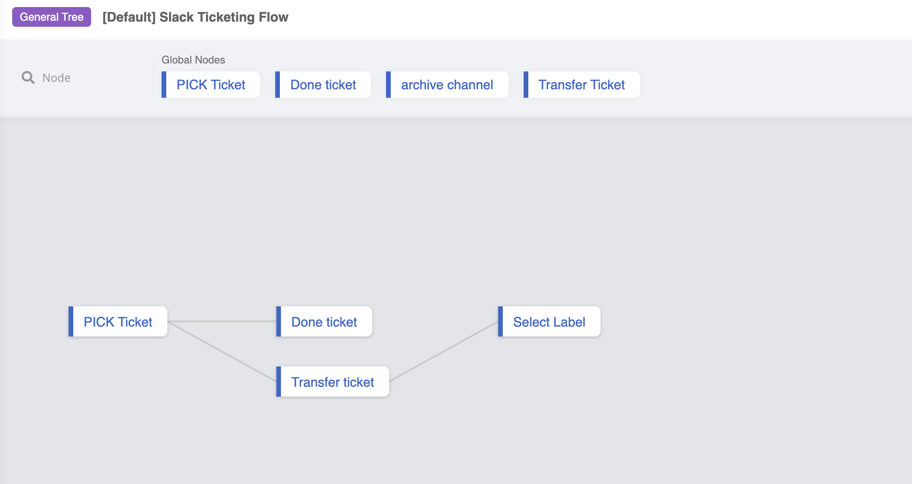Viewport: 912px width, 484px height.
Task: Click the search magnifier icon
Action: coord(28,78)
